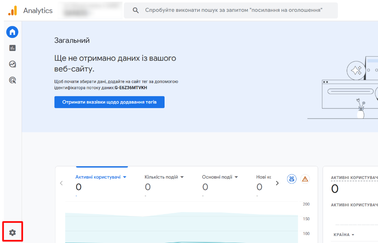Click 'Отримати вказівки щодо додавання тегів' button
Screen dimensions: 378x243
point(109,102)
